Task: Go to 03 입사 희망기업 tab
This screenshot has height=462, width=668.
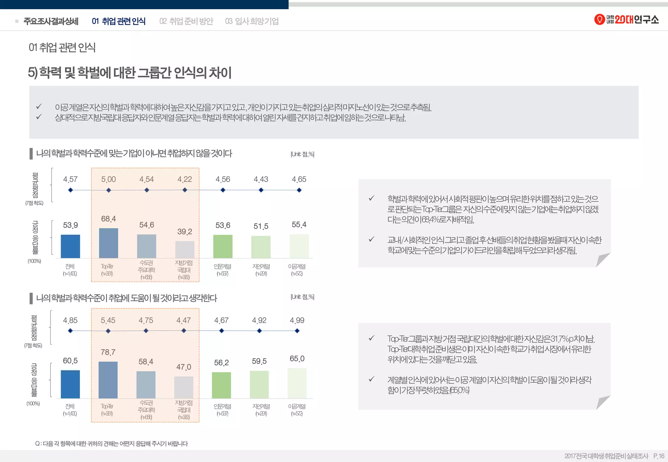Action: point(252,21)
